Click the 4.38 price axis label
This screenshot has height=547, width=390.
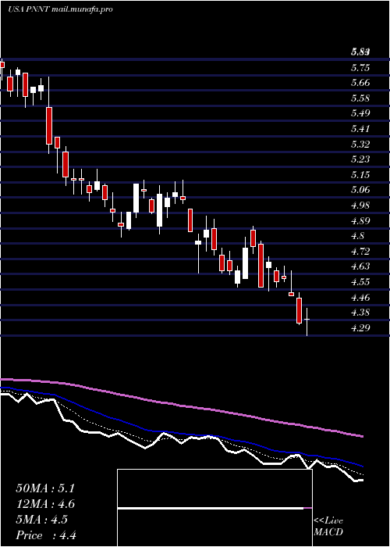(360, 313)
